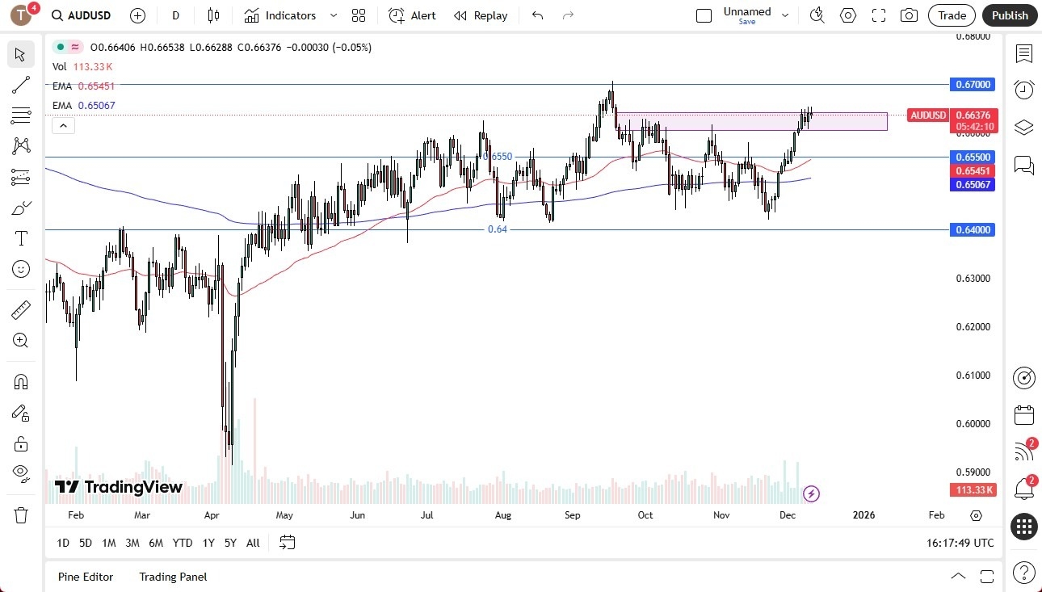The image size is (1042, 592).
Task: Collapse the chart legend with the arrow
Action: tap(63, 125)
